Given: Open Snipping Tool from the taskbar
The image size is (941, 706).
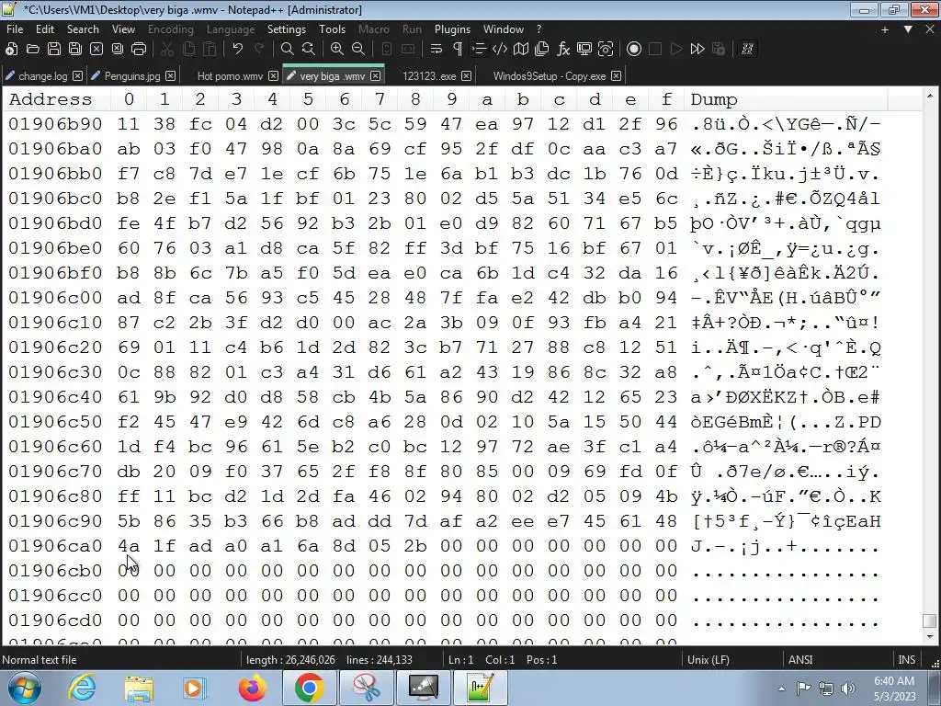Looking at the screenshot, I should coord(366,688).
